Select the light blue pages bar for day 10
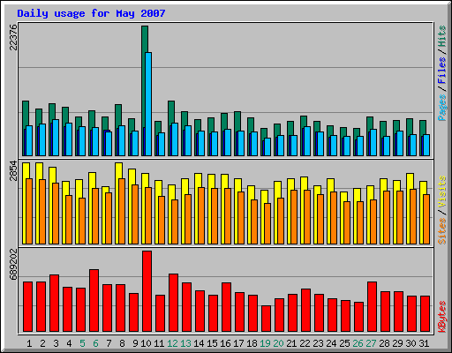The height and width of the screenshot is (353, 452). 148,104
